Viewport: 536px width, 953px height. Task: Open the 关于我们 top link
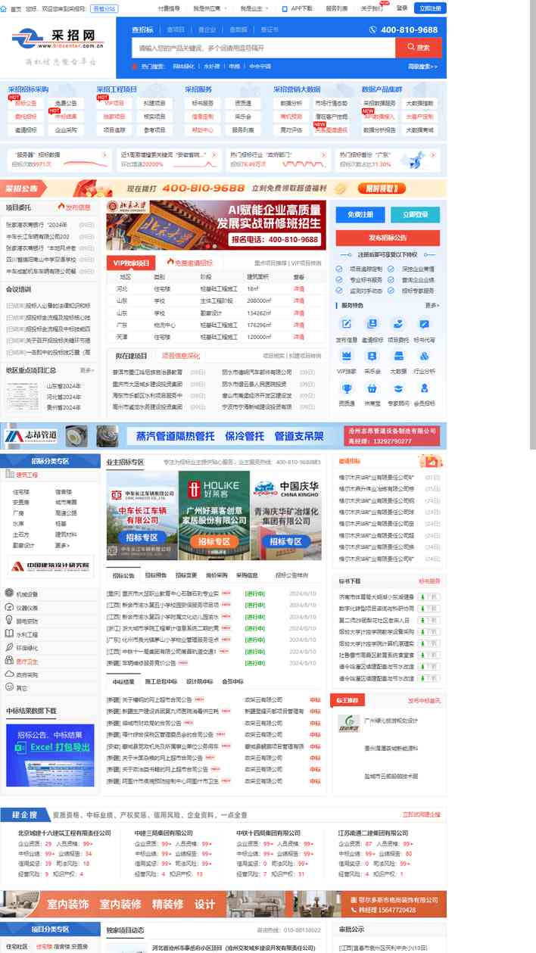pyautogui.click(x=372, y=8)
